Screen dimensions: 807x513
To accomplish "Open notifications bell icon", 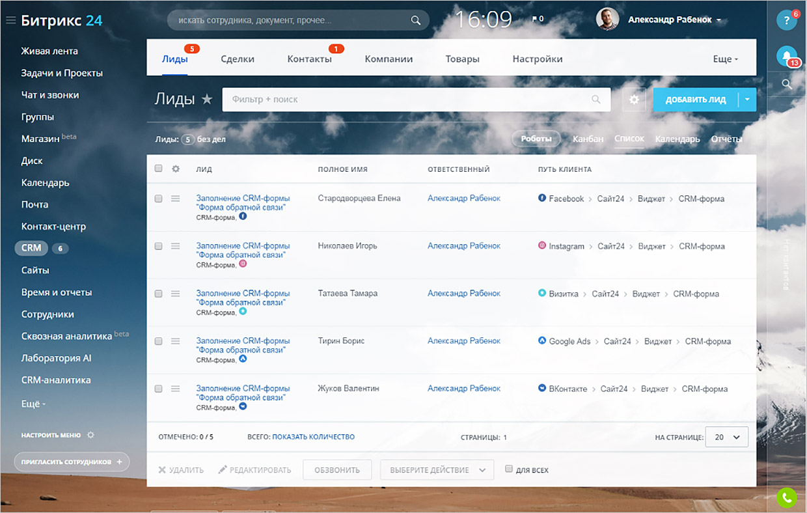I will (787, 56).
